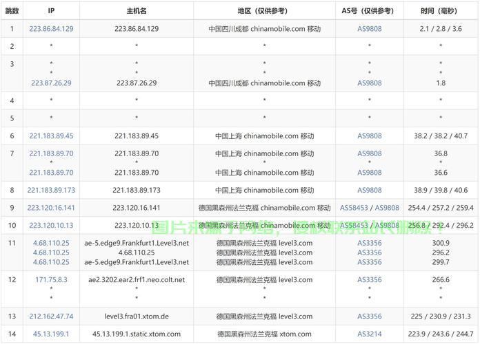Click IP link 223.120.16.141
This screenshot has height=344, width=480.
click(51, 208)
